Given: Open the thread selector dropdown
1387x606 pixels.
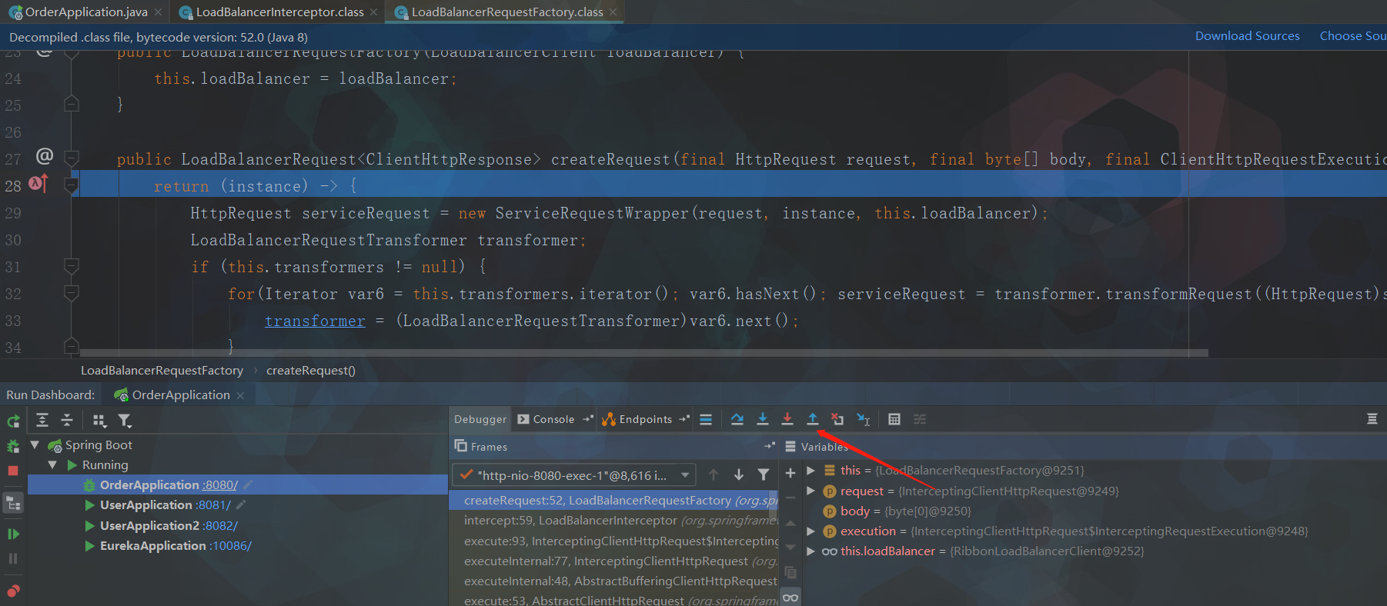Looking at the screenshot, I should [x=574, y=475].
